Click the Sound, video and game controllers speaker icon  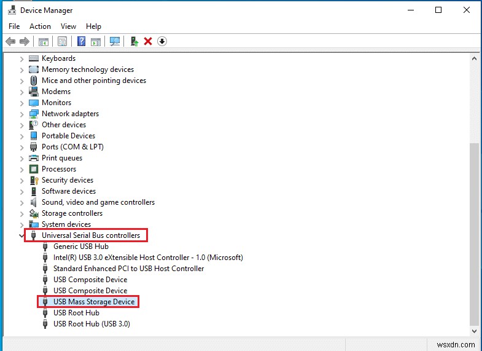(x=34, y=202)
